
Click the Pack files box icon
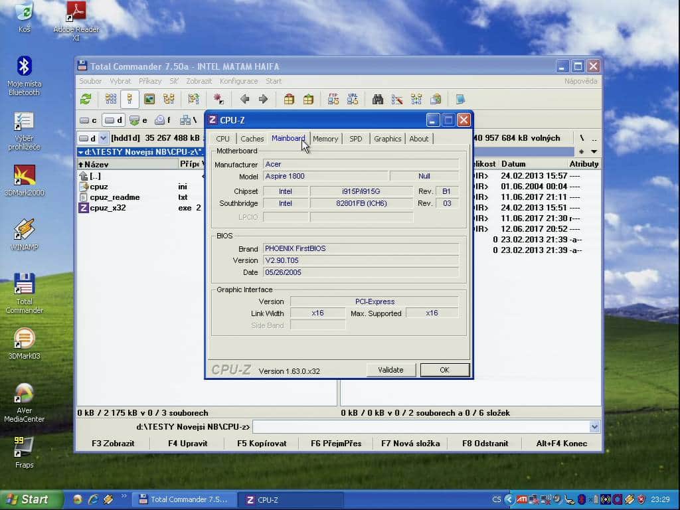[290, 100]
